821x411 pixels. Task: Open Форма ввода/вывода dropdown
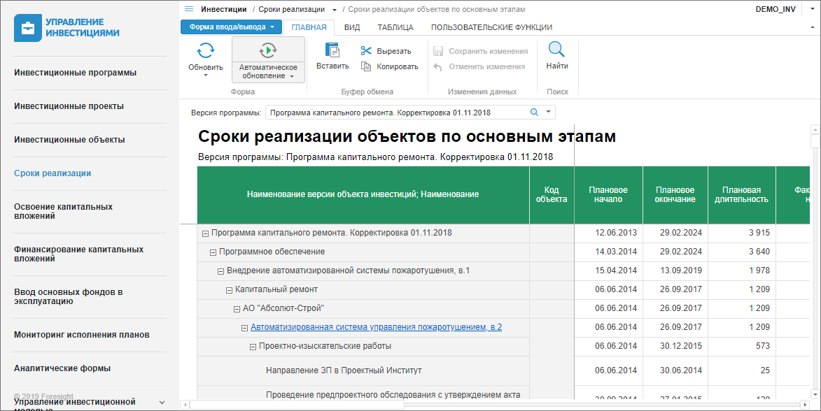click(x=231, y=27)
